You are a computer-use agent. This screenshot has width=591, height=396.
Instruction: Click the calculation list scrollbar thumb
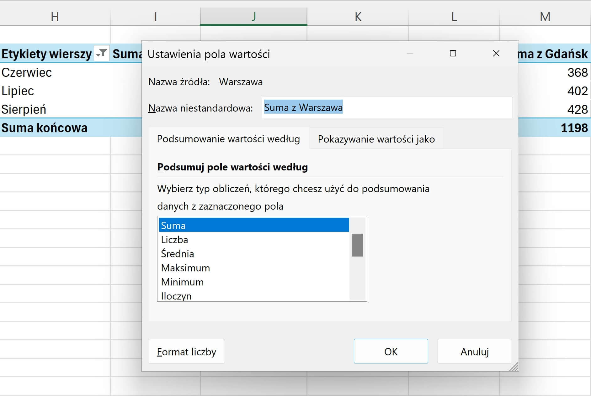click(357, 245)
